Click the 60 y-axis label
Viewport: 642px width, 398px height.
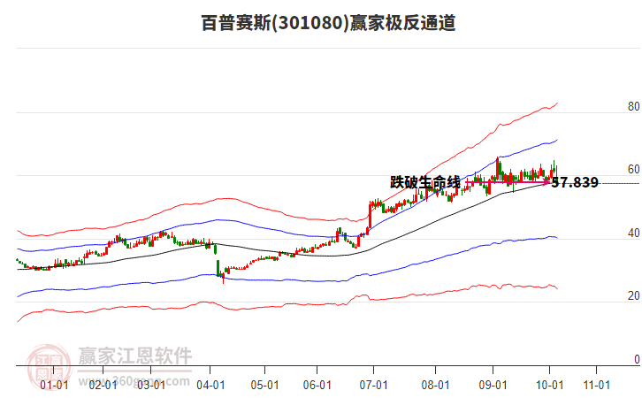pyautogui.click(x=633, y=170)
